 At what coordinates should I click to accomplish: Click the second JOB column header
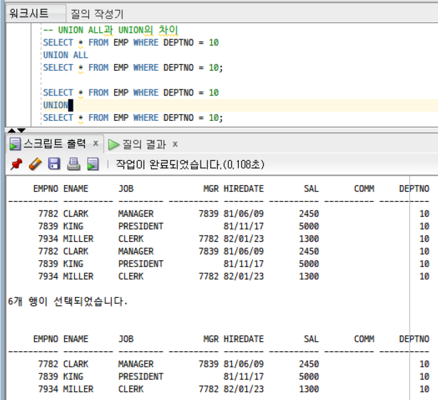click(126, 339)
